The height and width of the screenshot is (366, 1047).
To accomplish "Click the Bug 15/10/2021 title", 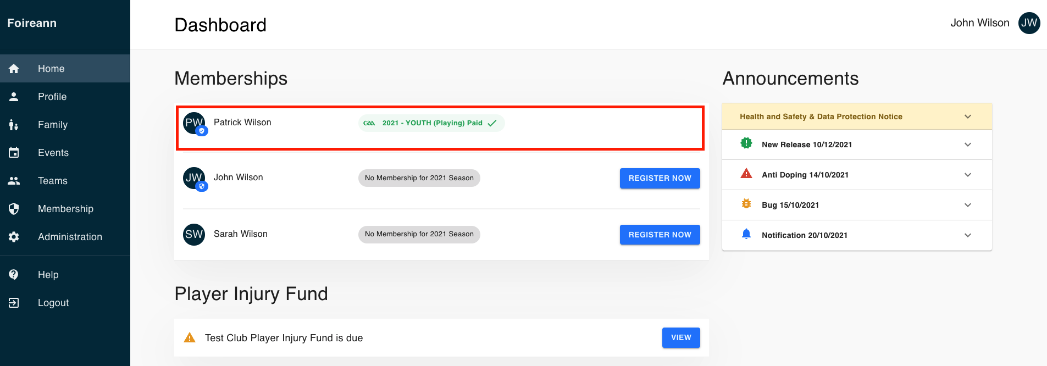I will 790,205.
